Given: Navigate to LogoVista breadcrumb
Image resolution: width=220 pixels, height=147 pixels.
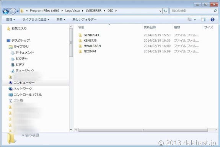Looking at the screenshot, I should pos(72,11).
